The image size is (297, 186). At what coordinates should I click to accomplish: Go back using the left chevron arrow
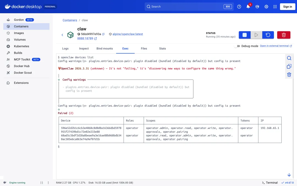tap(62, 35)
